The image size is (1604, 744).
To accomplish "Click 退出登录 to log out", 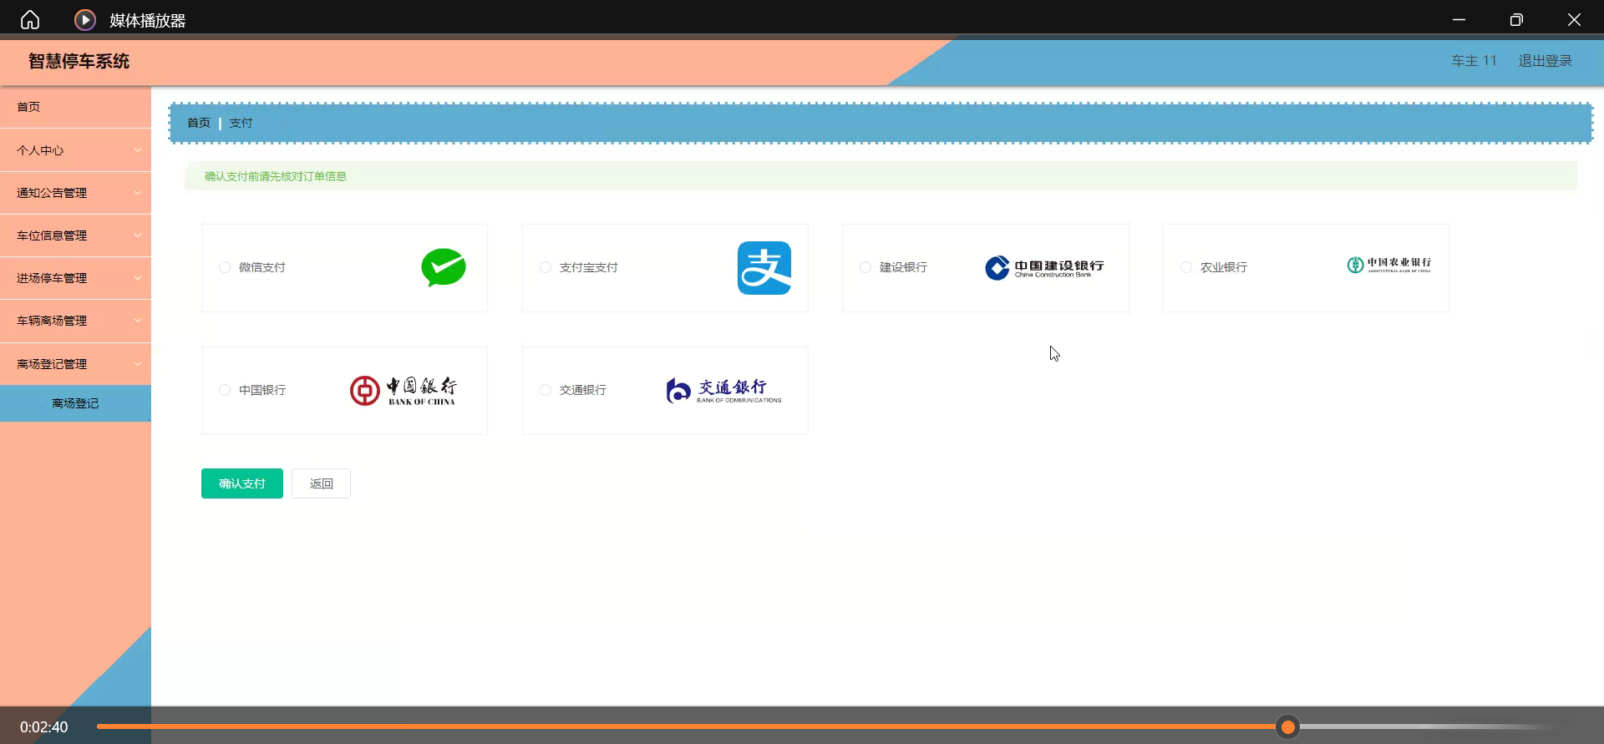I will [1546, 61].
